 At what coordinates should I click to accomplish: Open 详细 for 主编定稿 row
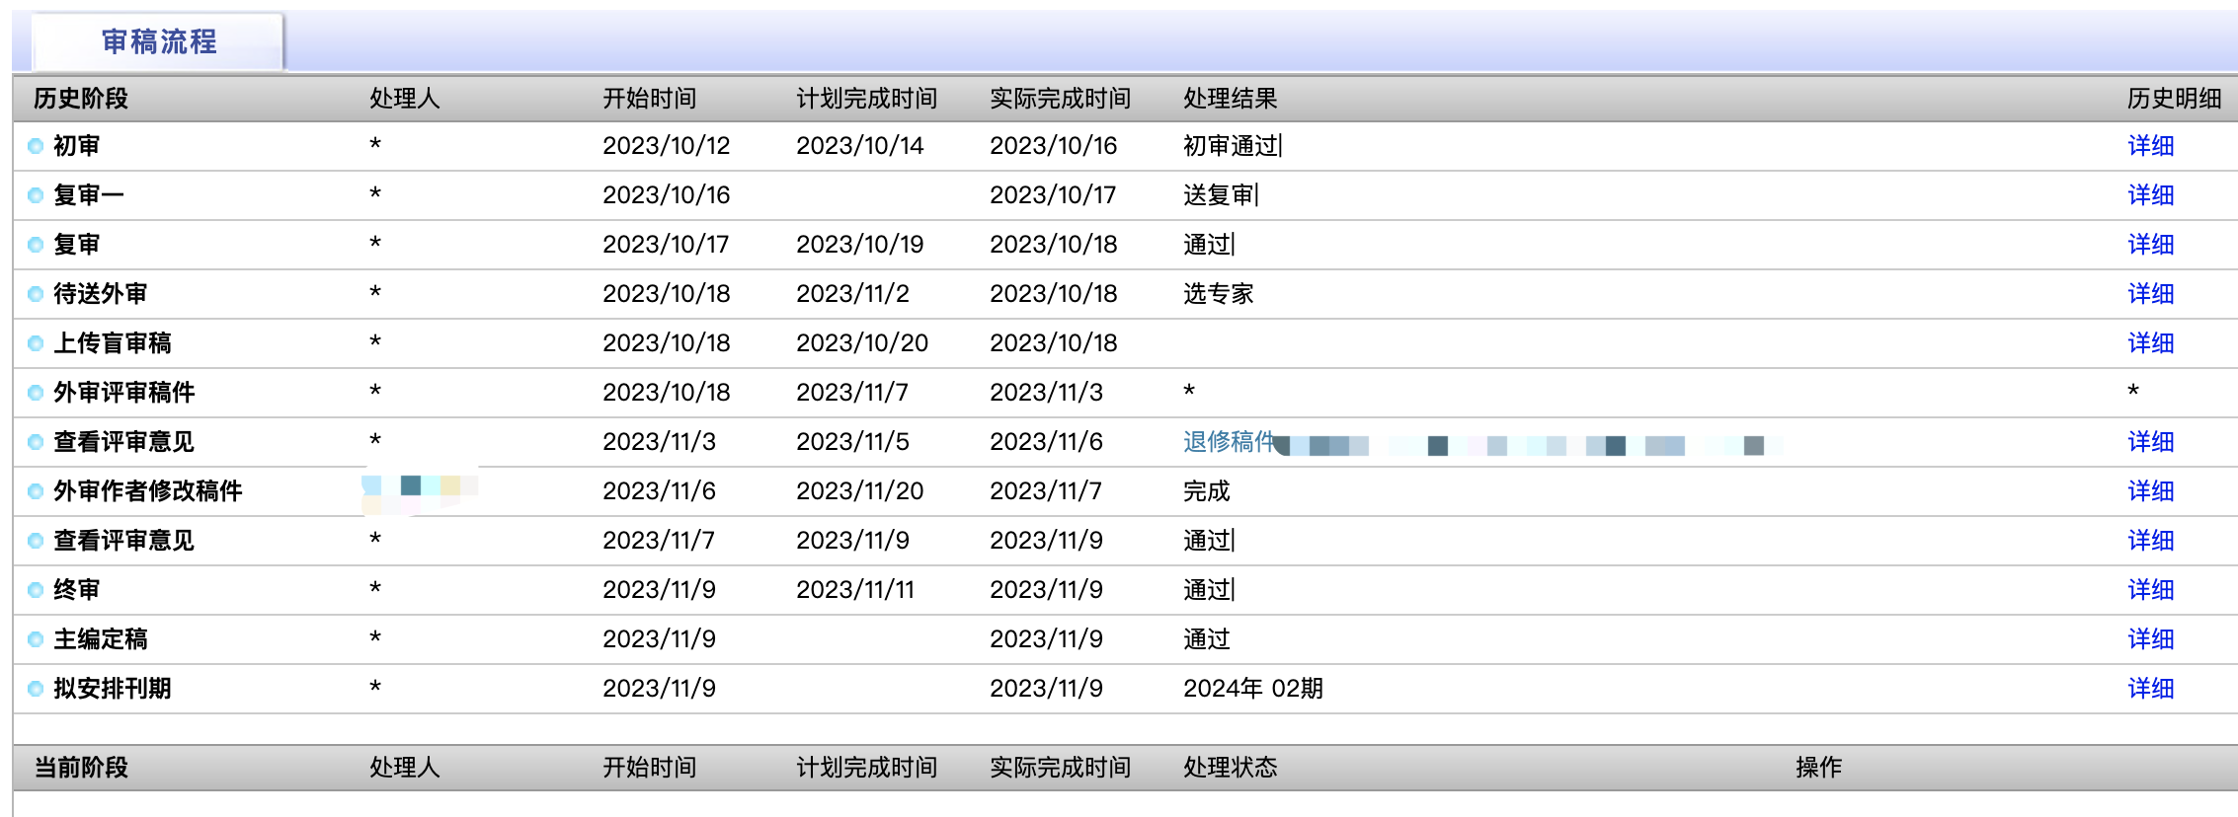coord(2150,639)
